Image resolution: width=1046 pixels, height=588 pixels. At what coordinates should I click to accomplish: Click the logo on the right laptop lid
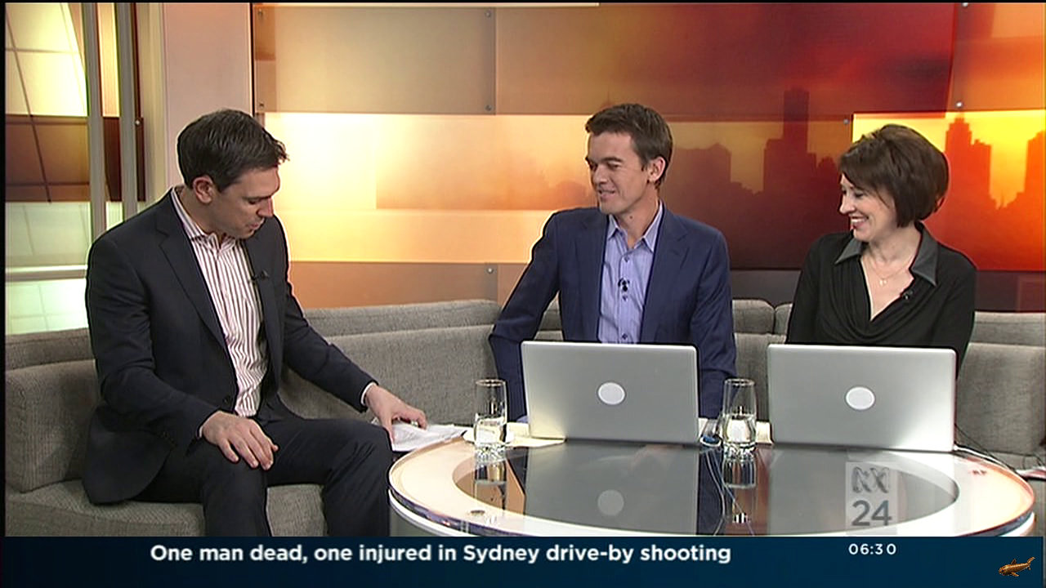(x=859, y=398)
